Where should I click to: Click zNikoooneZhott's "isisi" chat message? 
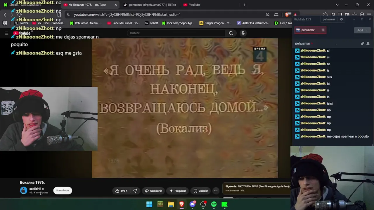330,103
